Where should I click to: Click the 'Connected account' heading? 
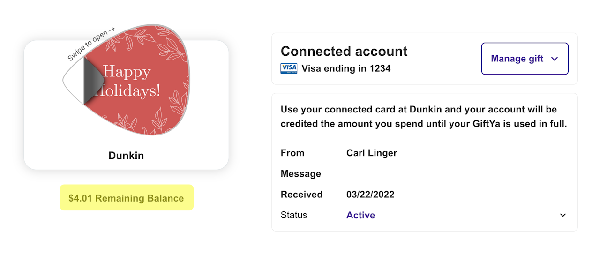point(344,51)
